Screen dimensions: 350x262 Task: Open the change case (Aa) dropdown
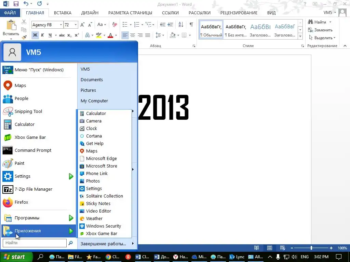click(102, 25)
